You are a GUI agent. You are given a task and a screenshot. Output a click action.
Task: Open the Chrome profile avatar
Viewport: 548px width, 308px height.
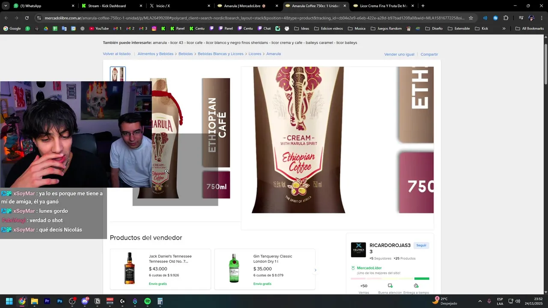click(531, 18)
